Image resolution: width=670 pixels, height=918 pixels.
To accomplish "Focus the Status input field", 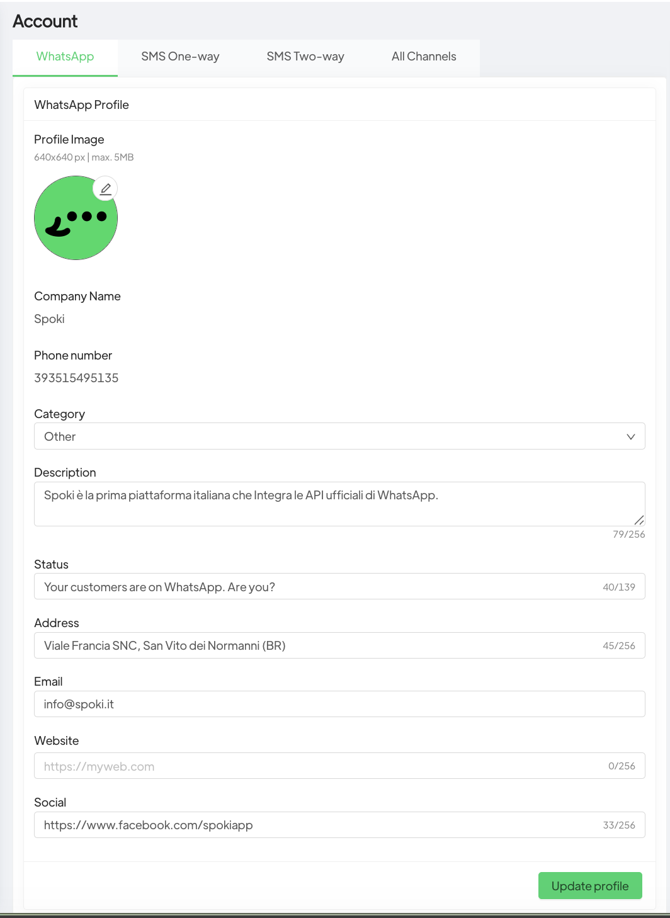I will click(x=315, y=587).
